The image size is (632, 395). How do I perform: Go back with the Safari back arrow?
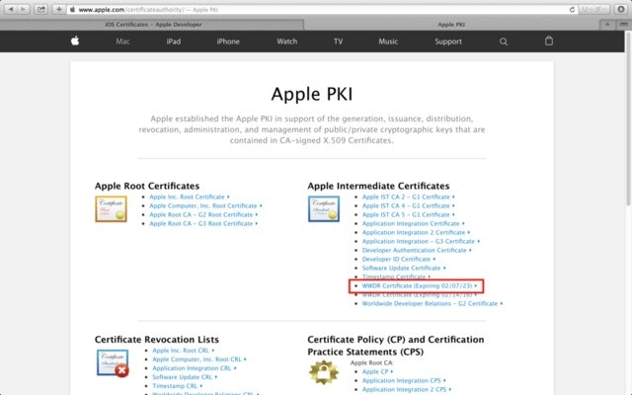(11, 9)
